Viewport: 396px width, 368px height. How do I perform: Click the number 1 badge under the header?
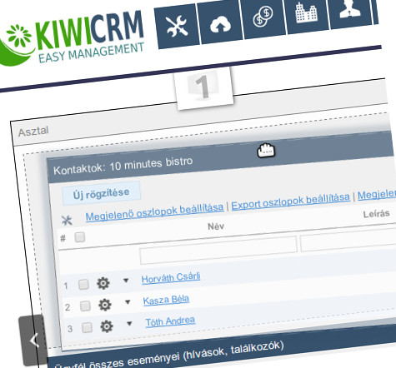204,88
